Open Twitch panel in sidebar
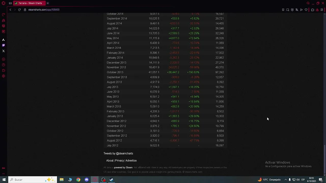Screen dimensions: 326x183 4,45
